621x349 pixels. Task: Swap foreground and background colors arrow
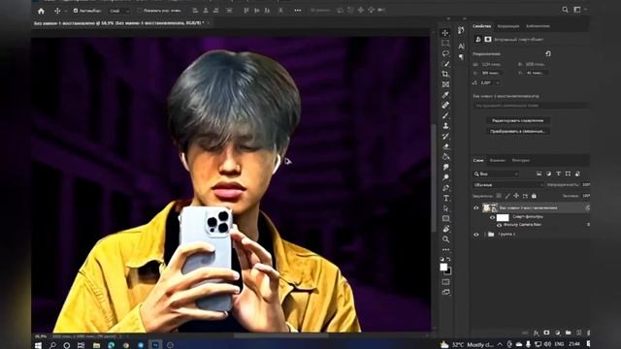point(449,260)
